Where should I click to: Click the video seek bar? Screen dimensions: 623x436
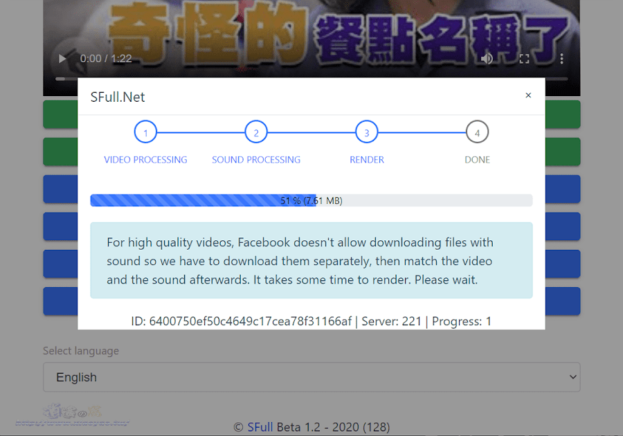click(311, 79)
